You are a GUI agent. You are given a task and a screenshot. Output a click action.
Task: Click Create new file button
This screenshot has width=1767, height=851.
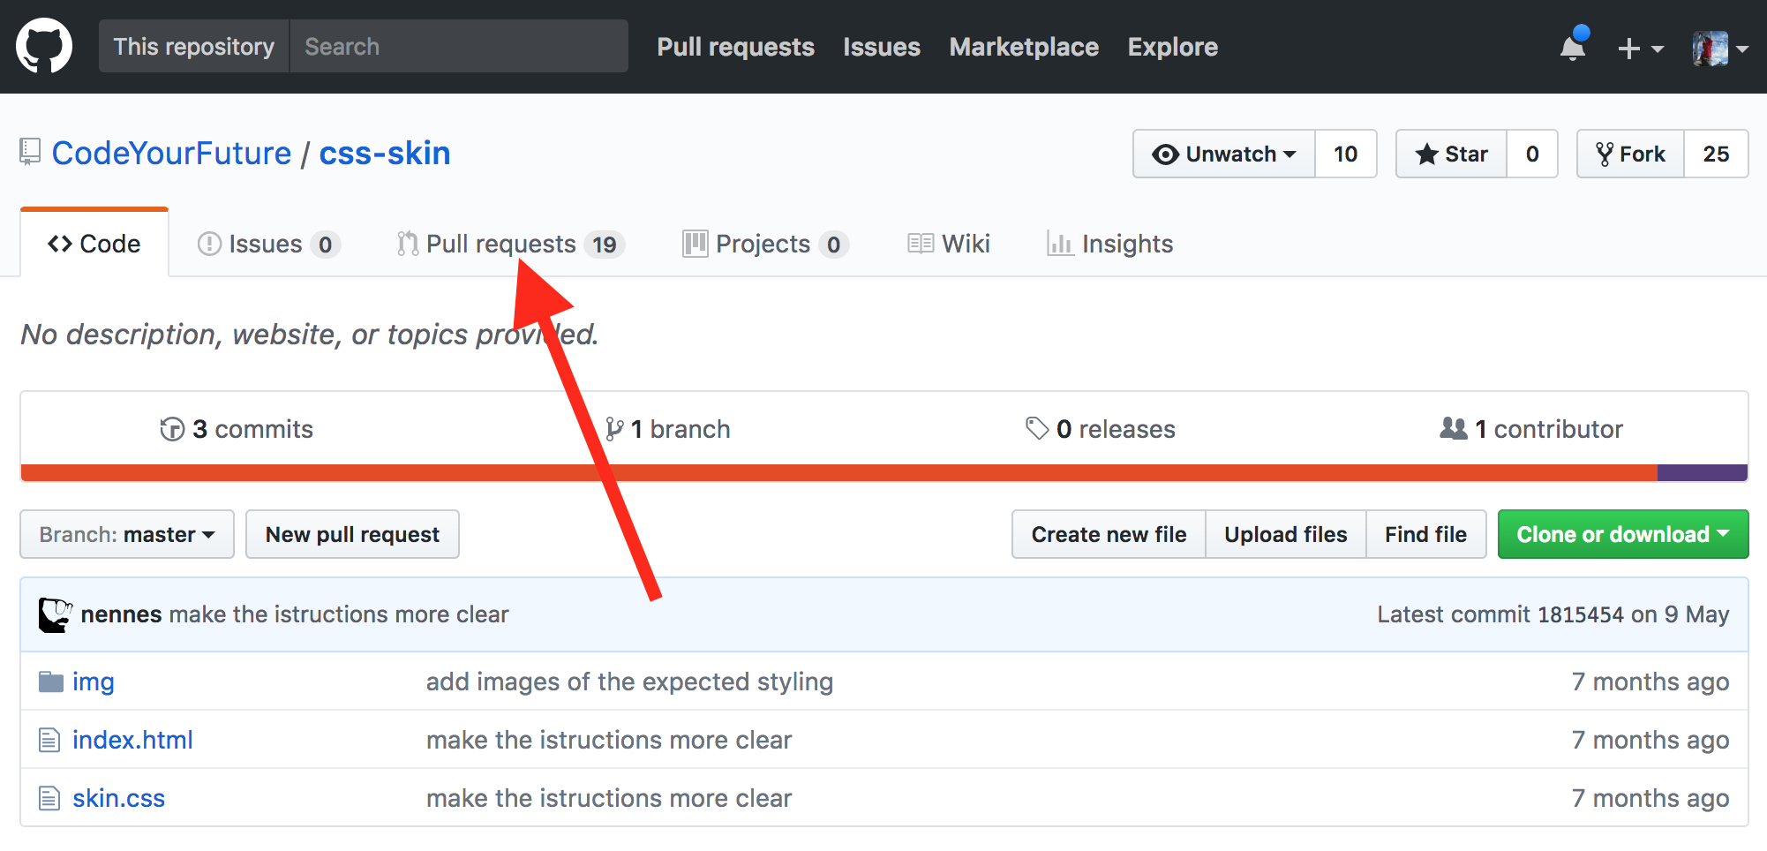1109,534
